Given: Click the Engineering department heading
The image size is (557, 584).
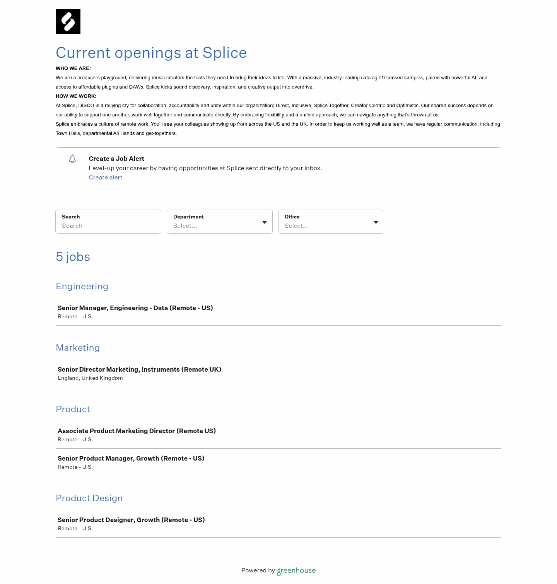Looking at the screenshot, I should point(82,286).
